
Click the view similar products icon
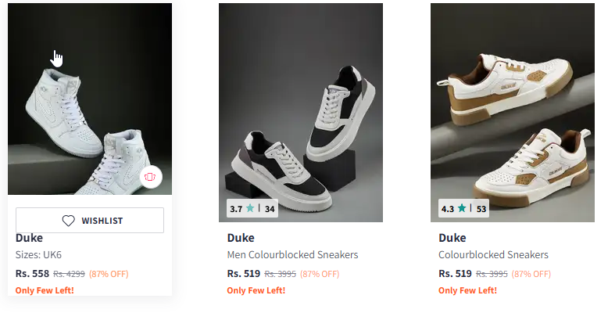tap(150, 178)
